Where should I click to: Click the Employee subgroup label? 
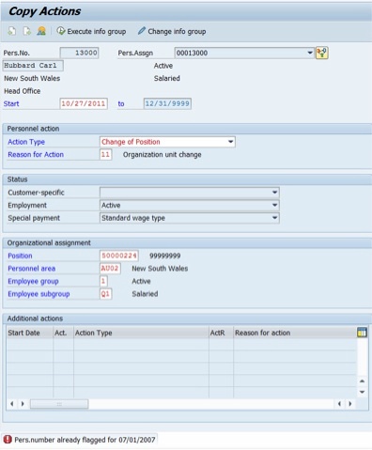tap(39, 294)
